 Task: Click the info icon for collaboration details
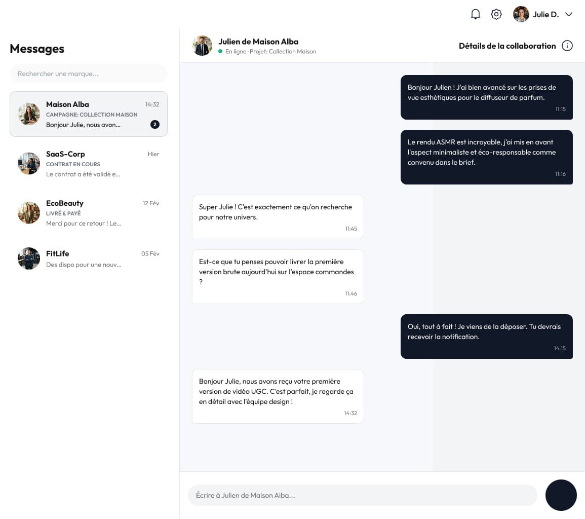tap(567, 46)
